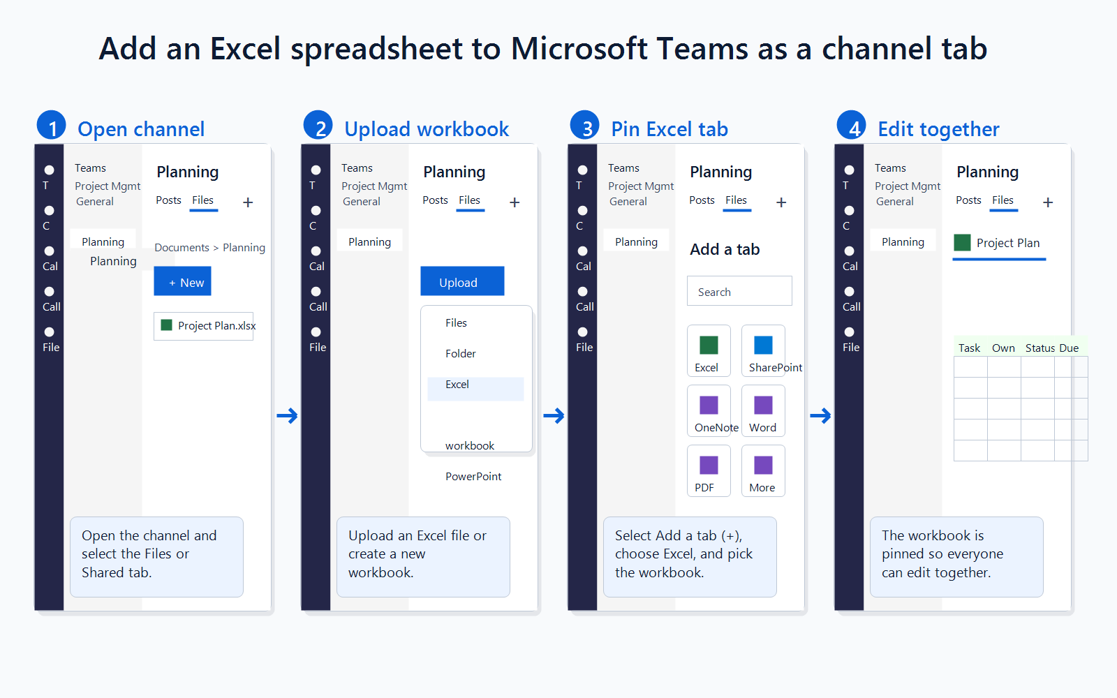
Task: Click the plus add-tab icon in Pin Excel tab panel
Action: tap(781, 202)
